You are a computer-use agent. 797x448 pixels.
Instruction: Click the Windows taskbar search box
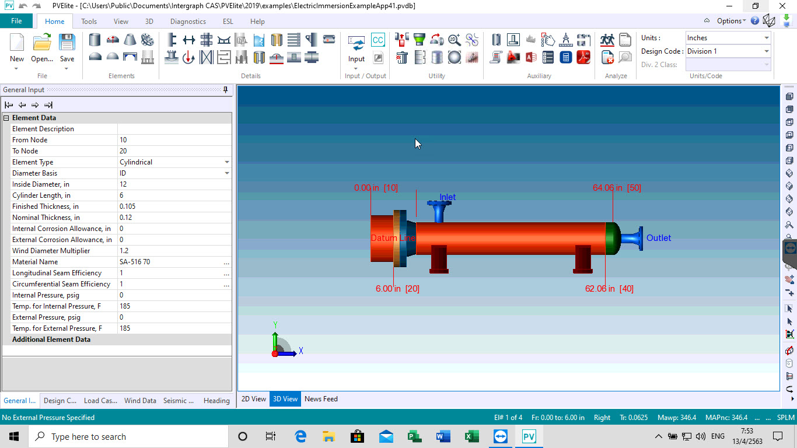tap(128, 436)
